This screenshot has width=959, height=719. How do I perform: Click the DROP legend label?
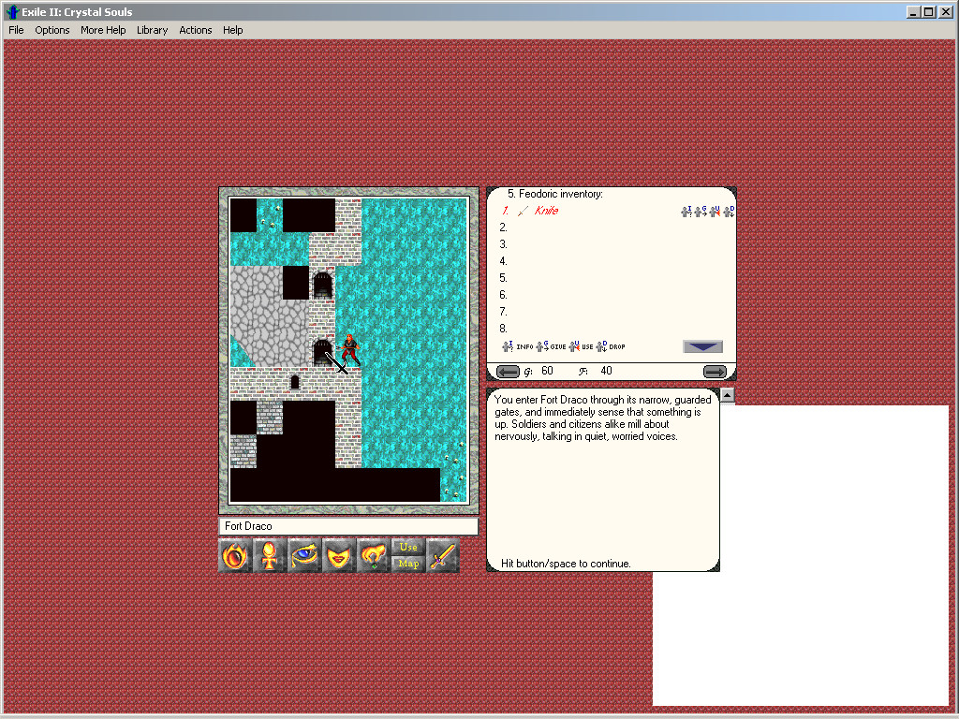tap(617, 346)
